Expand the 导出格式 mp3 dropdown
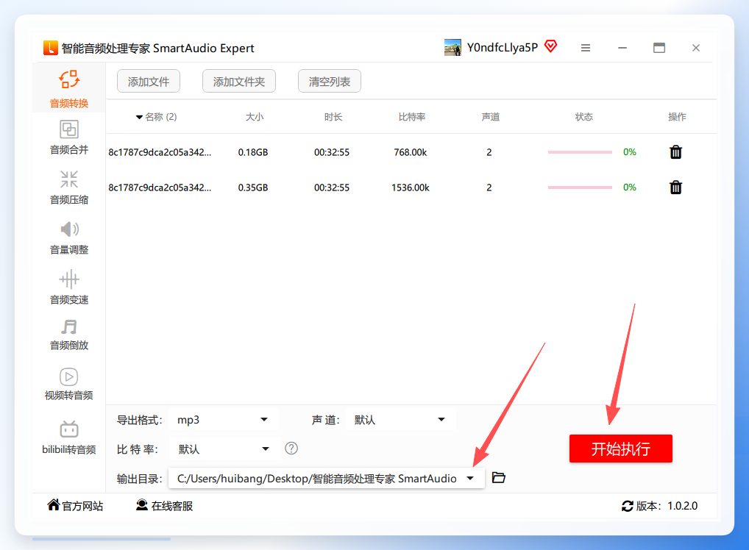 point(223,420)
